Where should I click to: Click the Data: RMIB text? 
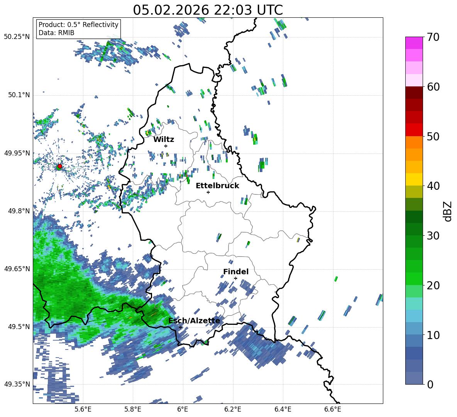[x=56, y=33]
